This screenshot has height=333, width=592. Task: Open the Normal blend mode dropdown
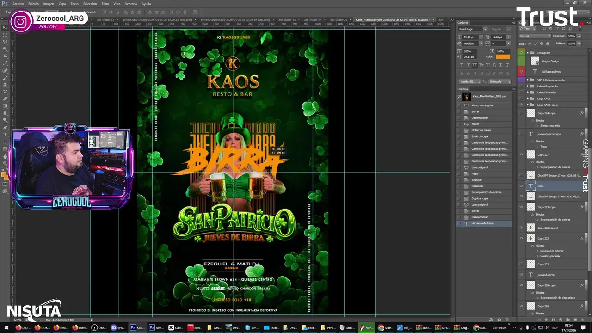coord(535,36)
